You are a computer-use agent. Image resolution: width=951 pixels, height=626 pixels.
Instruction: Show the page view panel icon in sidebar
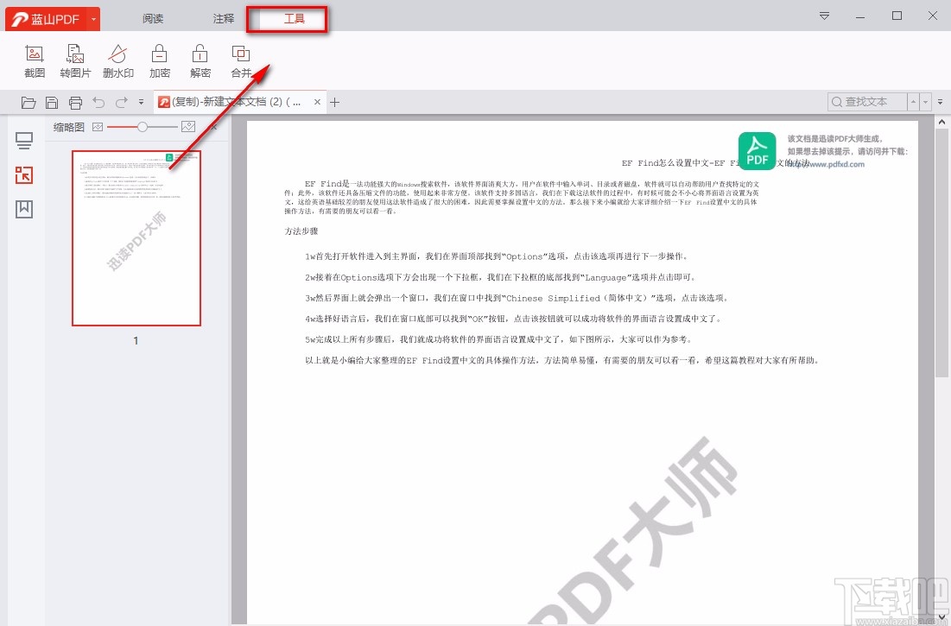pyautogui.click(x=24, y=141)
